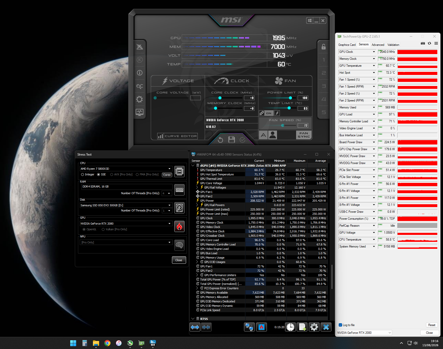Open Calculator from the taskbar
The width and height of the screenshot is (443, 349).
(x=85, y=343)
